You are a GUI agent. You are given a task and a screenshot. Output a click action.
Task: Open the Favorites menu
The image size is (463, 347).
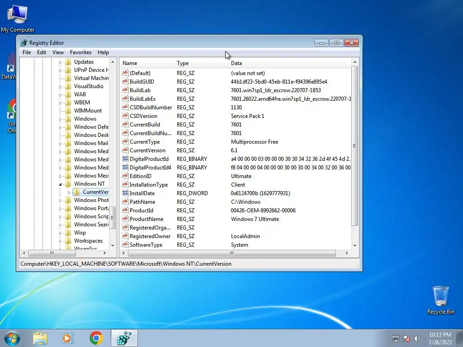tap(80, 52)
